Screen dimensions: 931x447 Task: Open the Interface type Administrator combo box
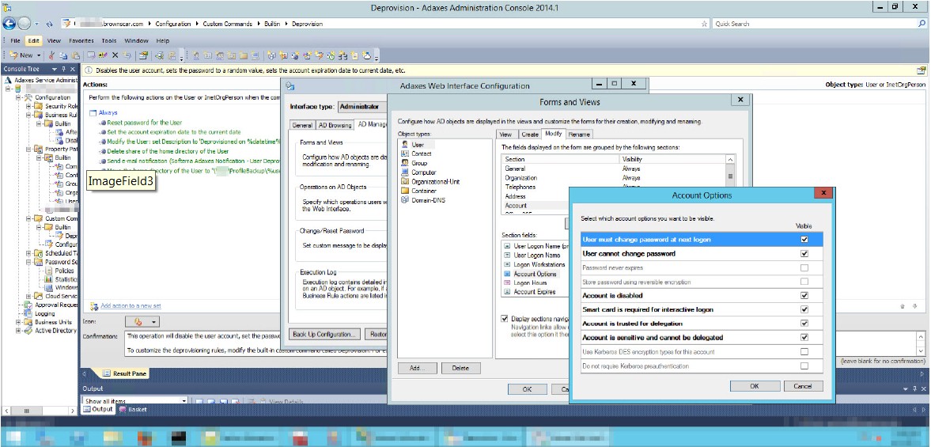point(361,107)
